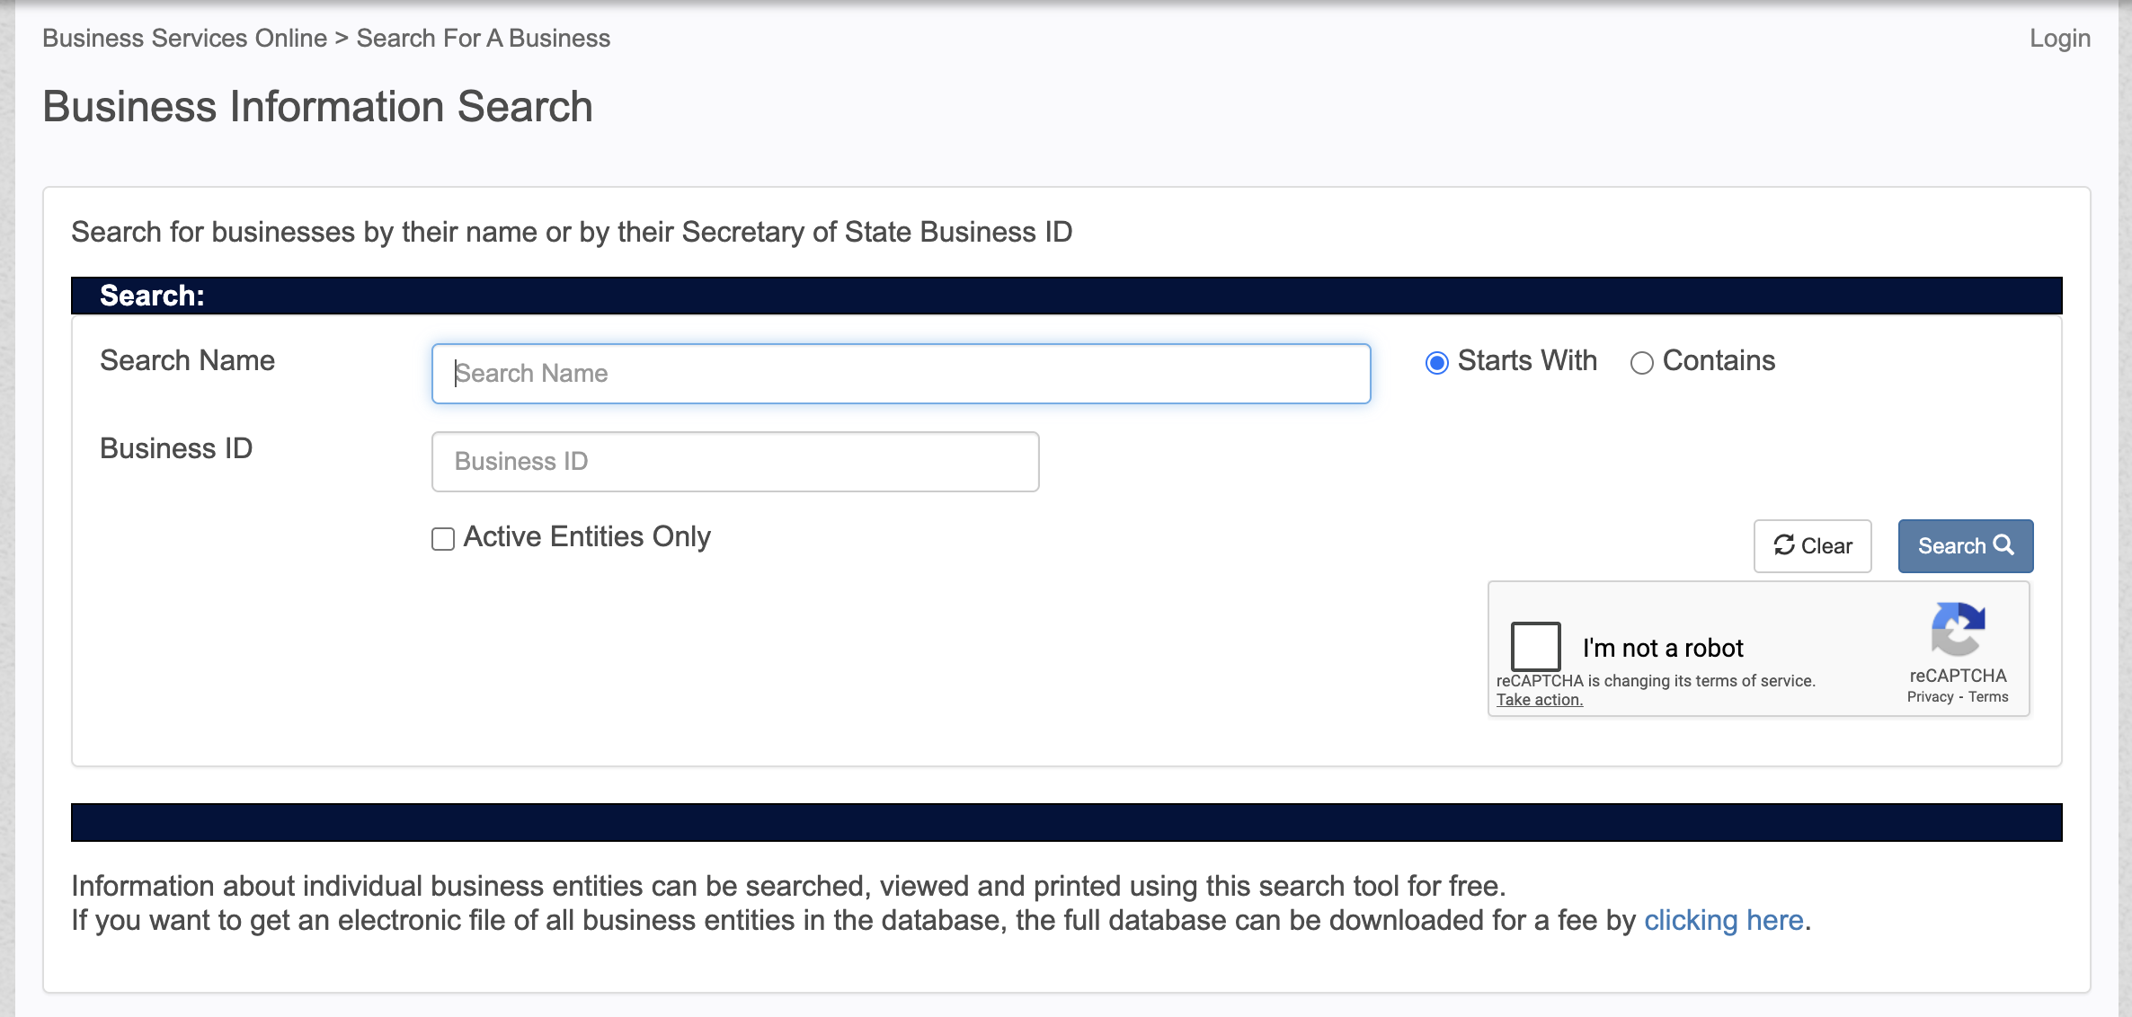Click the refresh arrows icon on Clear button
Image resolution: width=2132 pixels, height=1017 pixels.
[1783, 544]
